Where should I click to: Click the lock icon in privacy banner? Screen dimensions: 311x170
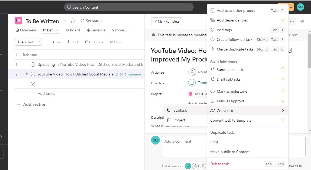pos(153,35)
